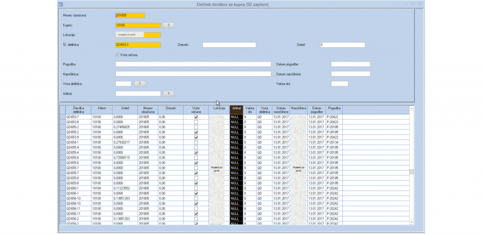
Task: Click the P-20134 Pogodba cell
Action: point(334,142)
